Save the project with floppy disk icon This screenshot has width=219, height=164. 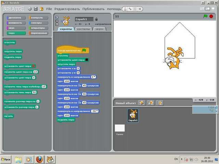(x=36, y=9)
